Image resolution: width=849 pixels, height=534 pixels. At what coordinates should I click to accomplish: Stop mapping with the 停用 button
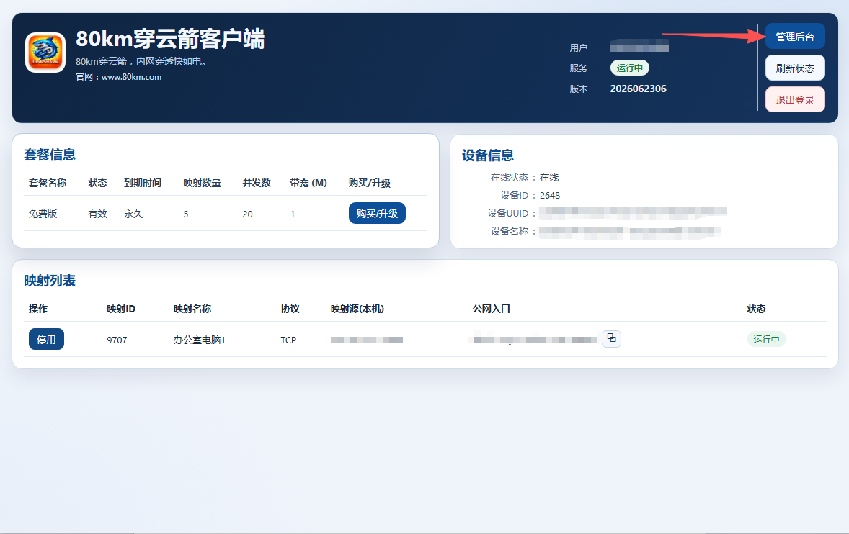point(46,339)
